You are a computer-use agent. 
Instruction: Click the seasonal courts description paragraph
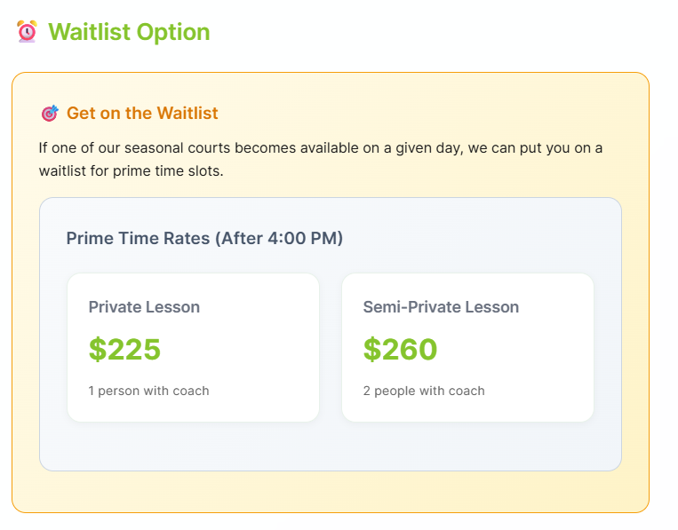(x=321, y=160)
